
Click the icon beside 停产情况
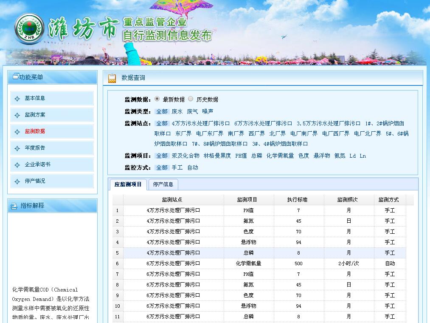click(17, 181)
